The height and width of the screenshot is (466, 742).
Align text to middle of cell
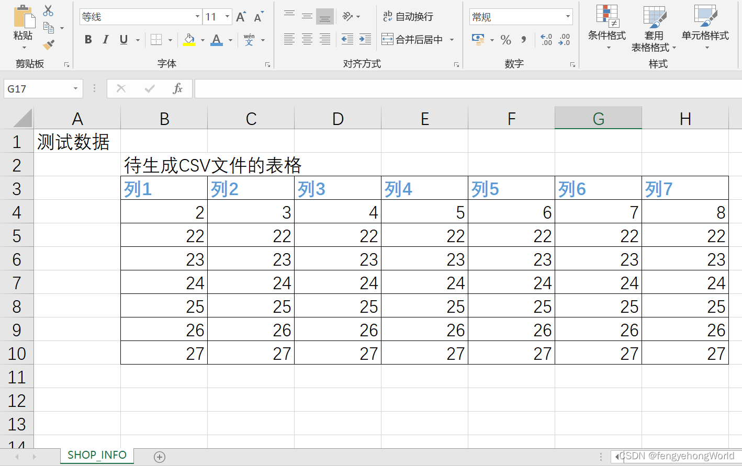(x=307, y=16)
